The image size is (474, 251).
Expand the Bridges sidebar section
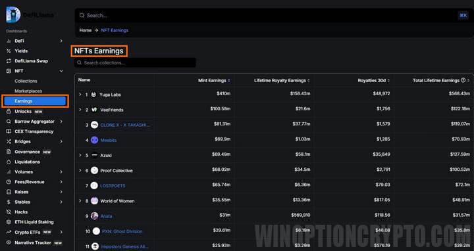point(61,141)
